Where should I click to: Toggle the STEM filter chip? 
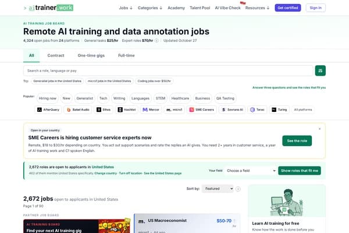pyautogui.click(x=161, y=98)
